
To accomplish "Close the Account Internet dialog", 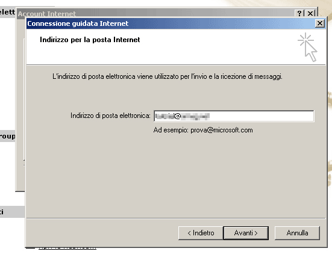I will [310, 13].
